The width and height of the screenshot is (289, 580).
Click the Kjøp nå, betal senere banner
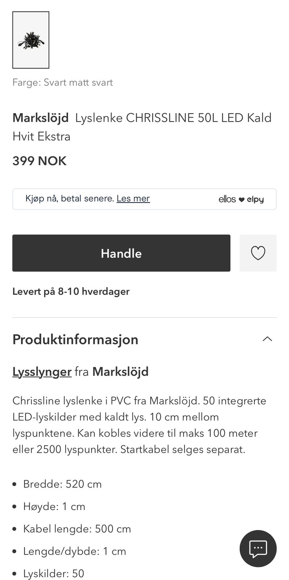[x=144, y=199]
